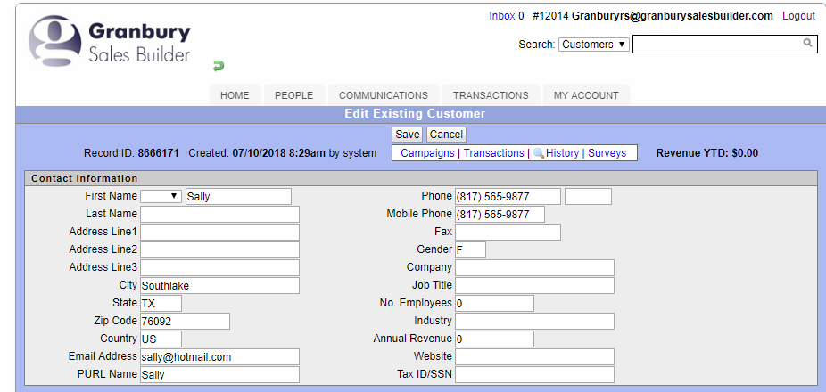This screenshot has height=392, width=826.
Task: Click the Mobile Phone field
Action: coord(500,214)
